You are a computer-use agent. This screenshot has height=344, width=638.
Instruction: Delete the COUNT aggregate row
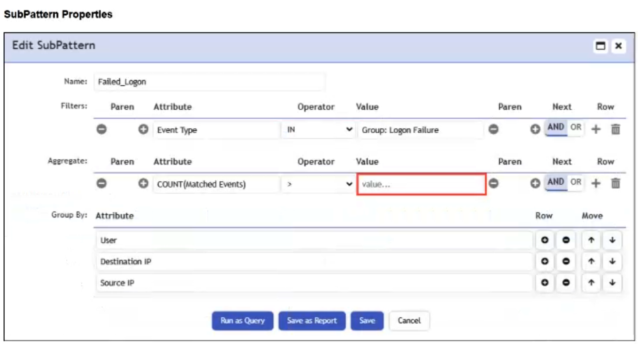coord(615,184)
